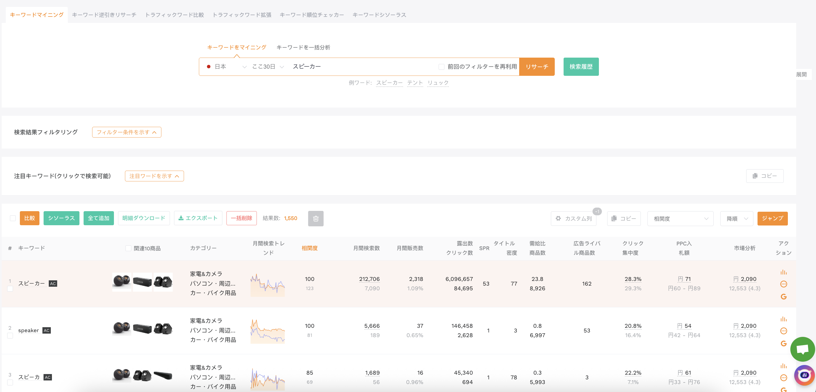Click the trend chart for speaker row
816x392 pixels.
(268, 331)
